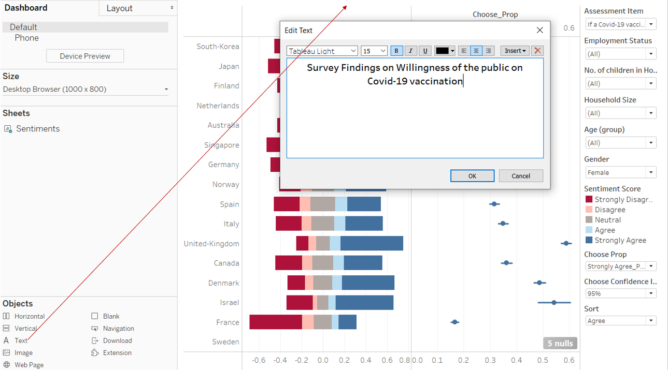Click the red X clear formatting icon
The width and height of the screenshot is (668, 370).
coord(537,51)
